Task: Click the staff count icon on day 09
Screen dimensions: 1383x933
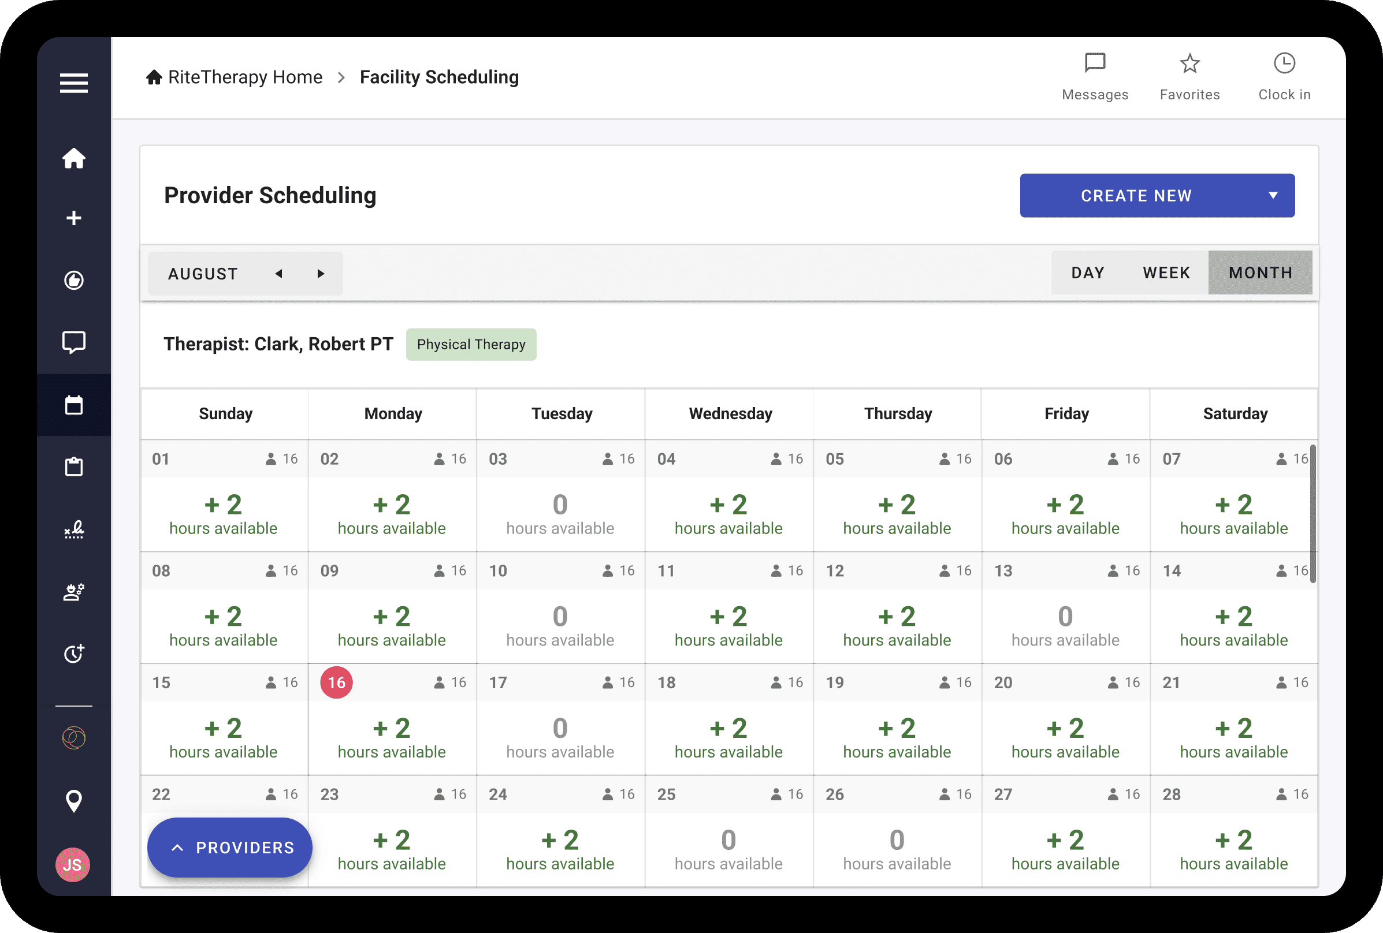Action: pos(439,570)
